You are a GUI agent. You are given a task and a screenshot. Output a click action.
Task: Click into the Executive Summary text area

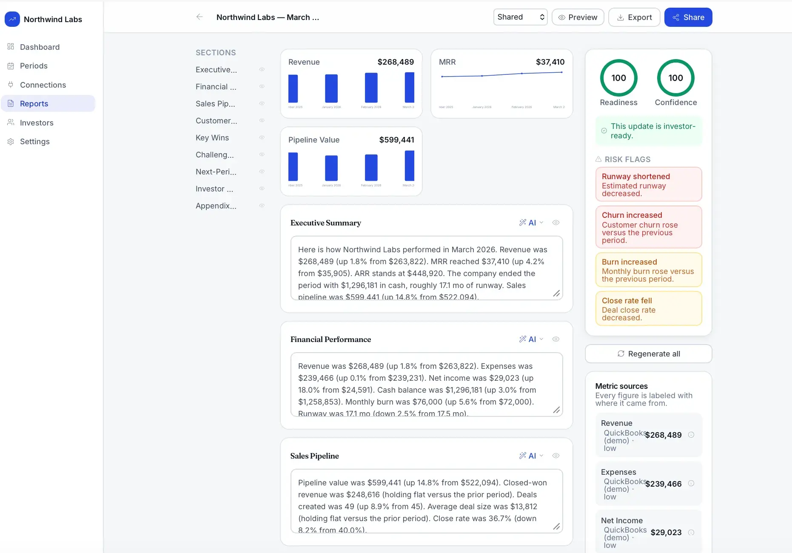click(x=427, y=268)
